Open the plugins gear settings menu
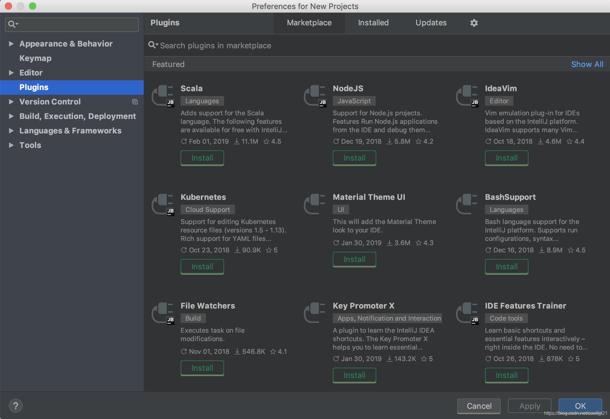Screen dimensions: 610x419 tap(474, 23)
